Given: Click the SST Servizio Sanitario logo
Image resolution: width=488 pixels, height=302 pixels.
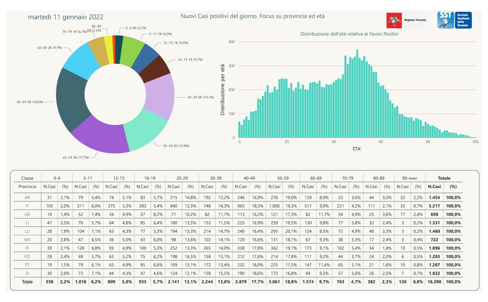Looking at the screenshot, I should 454,20.
